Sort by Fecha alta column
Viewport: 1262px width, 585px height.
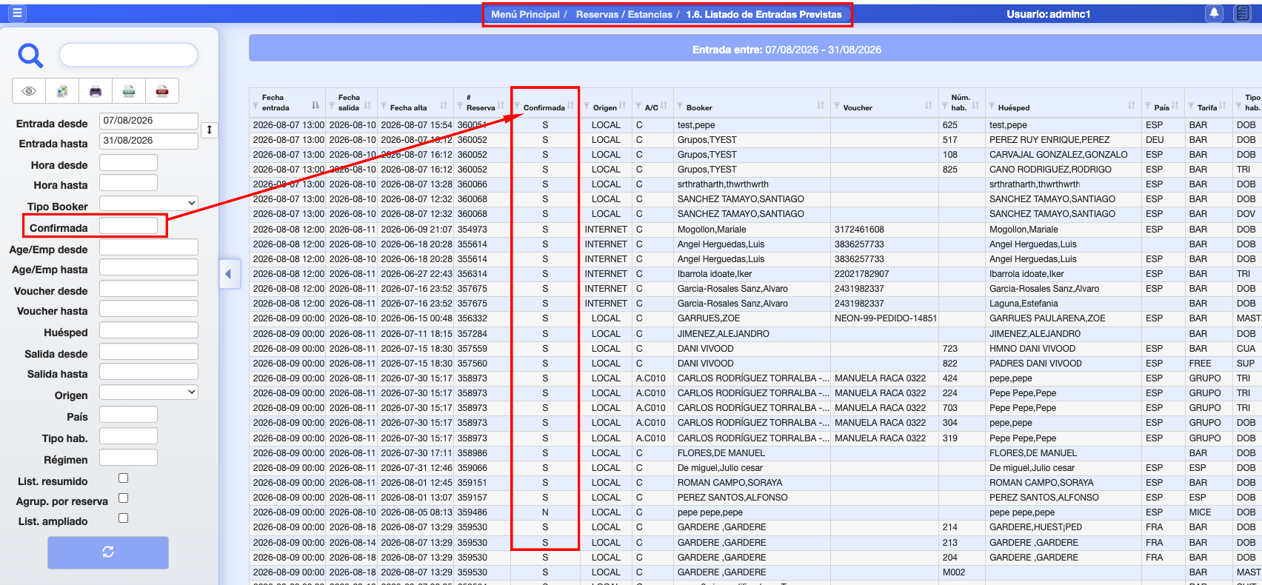[444, 105]
